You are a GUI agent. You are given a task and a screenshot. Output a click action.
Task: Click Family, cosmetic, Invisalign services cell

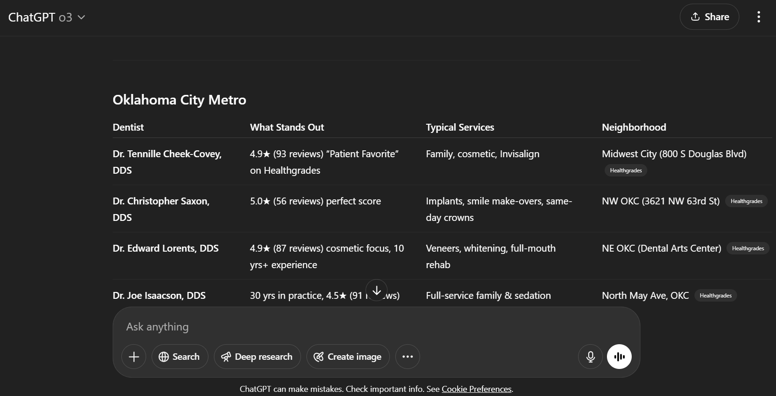point(483,154)
